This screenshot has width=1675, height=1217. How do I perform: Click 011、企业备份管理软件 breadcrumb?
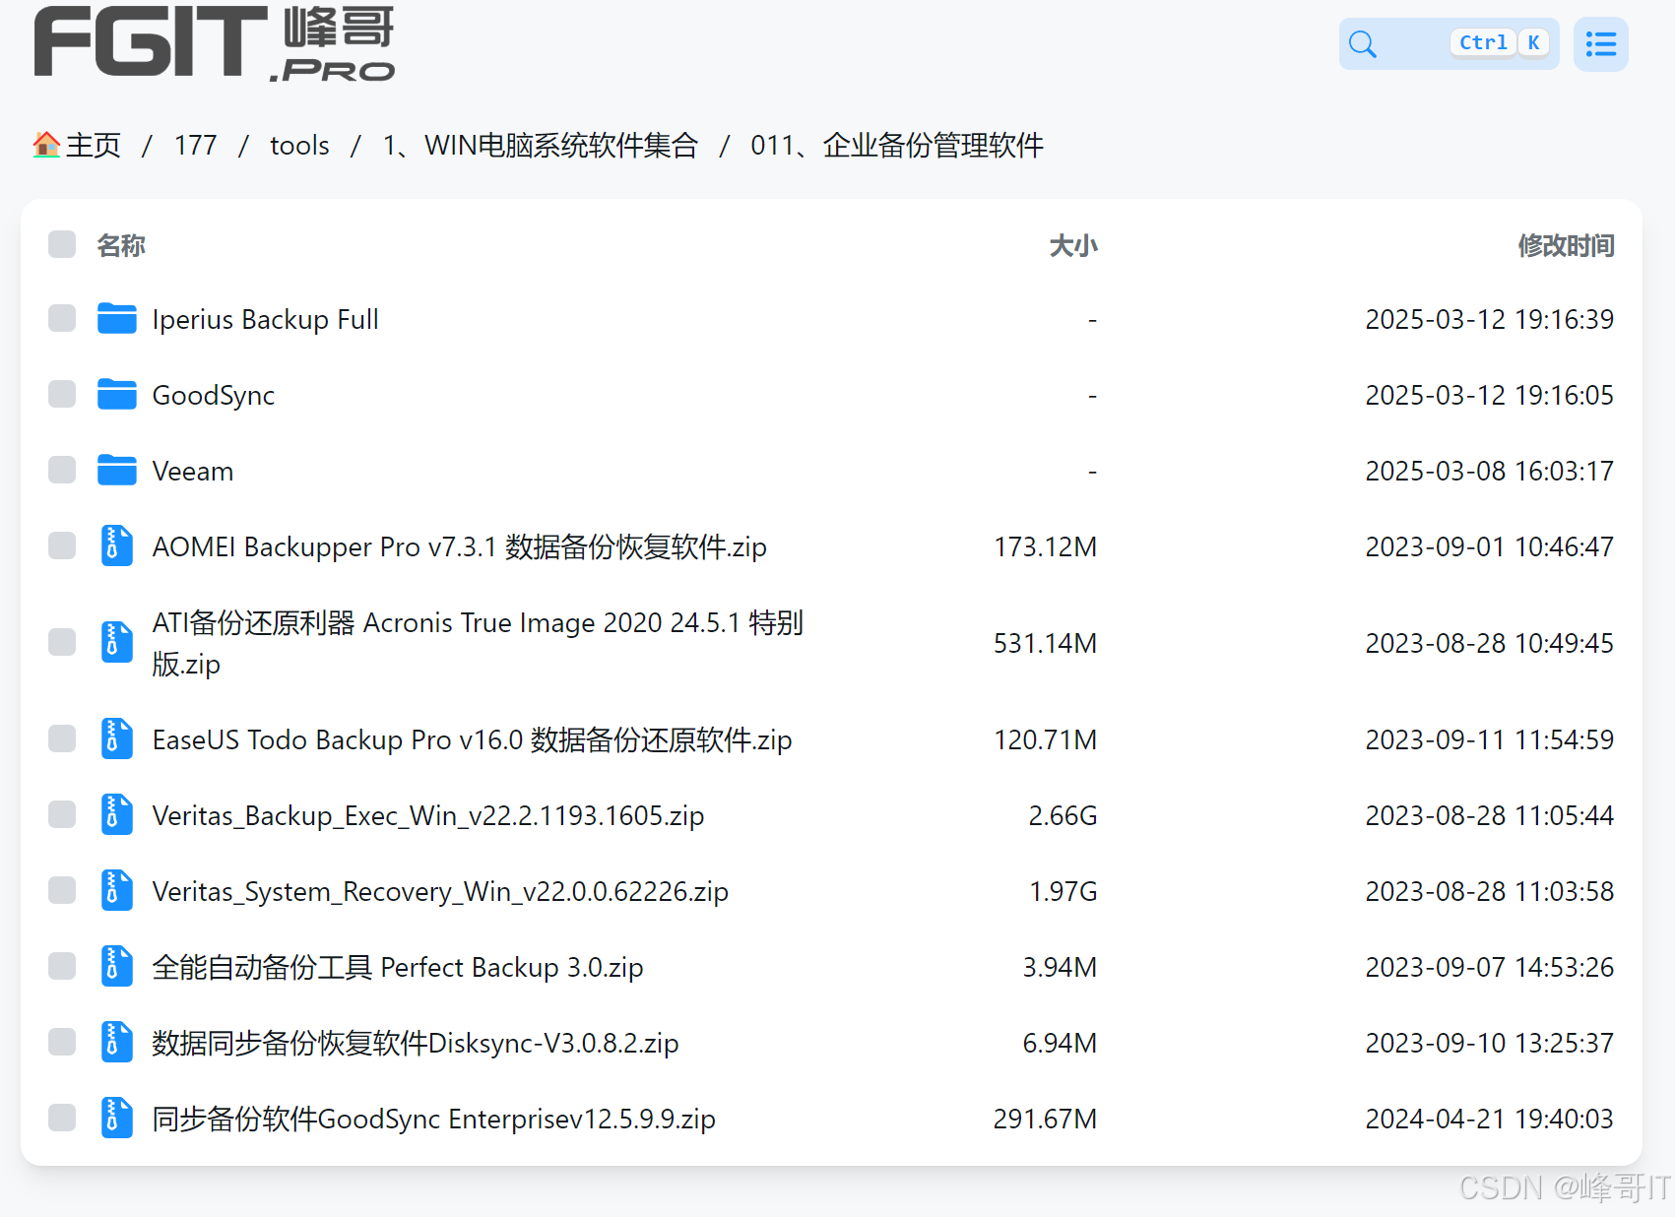(x=896, y=146)
